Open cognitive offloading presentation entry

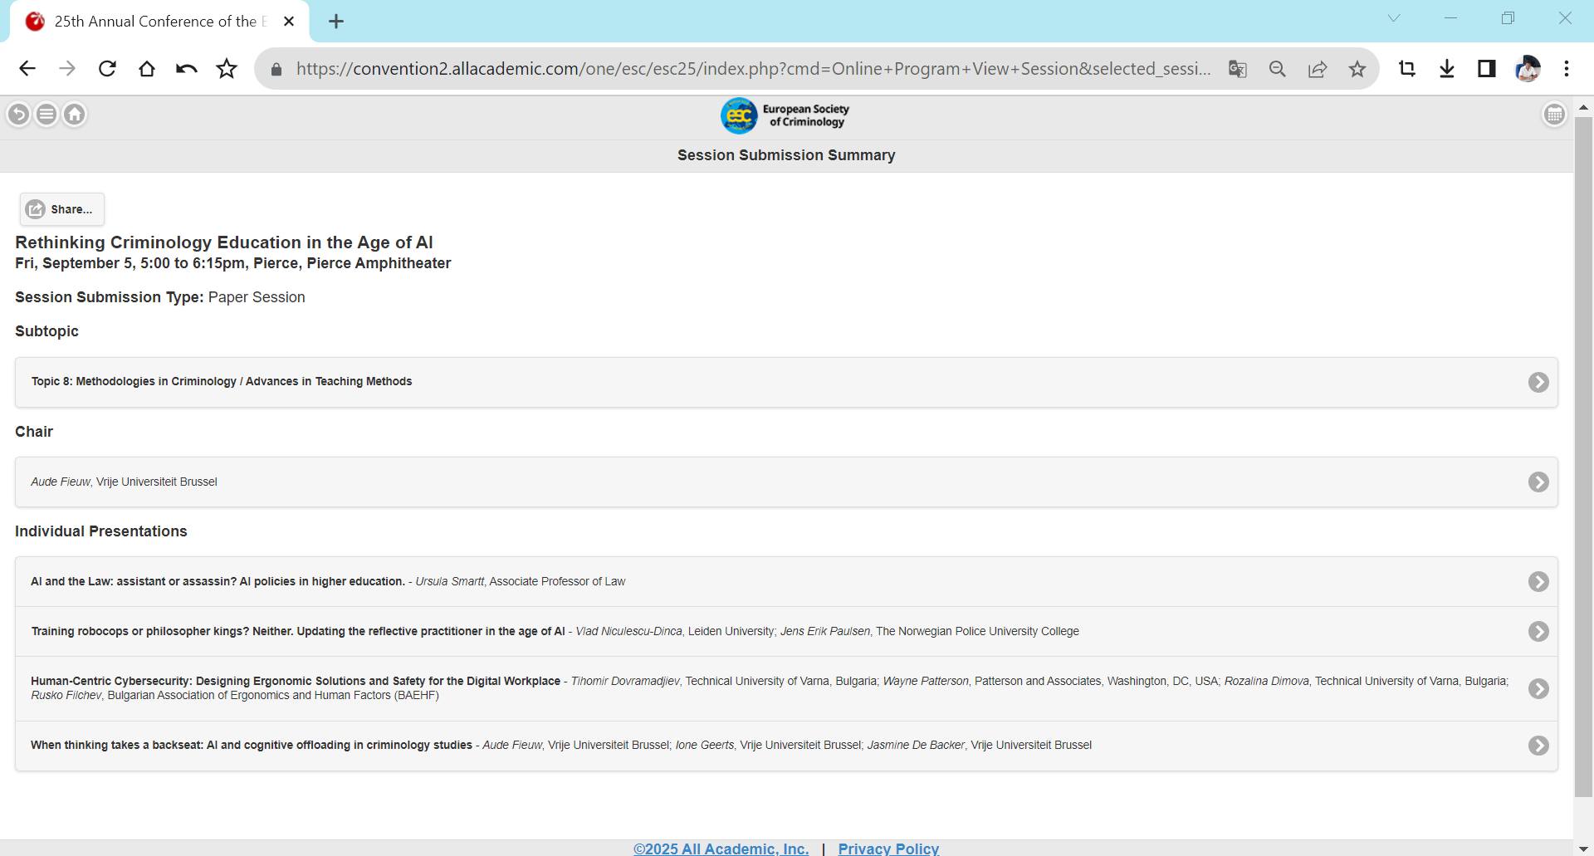click(x=1538, y=746)
